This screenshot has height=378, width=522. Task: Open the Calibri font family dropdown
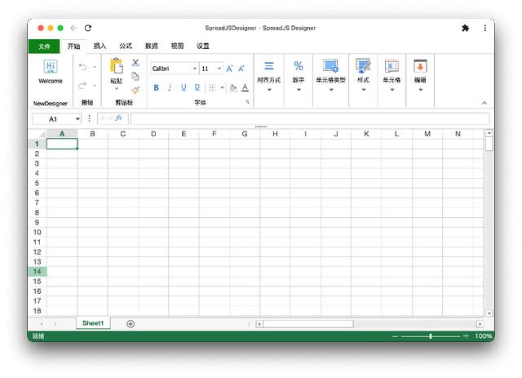coord(175,69)
